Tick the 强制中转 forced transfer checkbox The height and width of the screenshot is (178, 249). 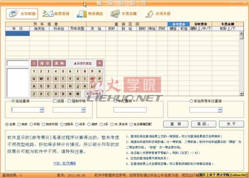pos(70,101)
